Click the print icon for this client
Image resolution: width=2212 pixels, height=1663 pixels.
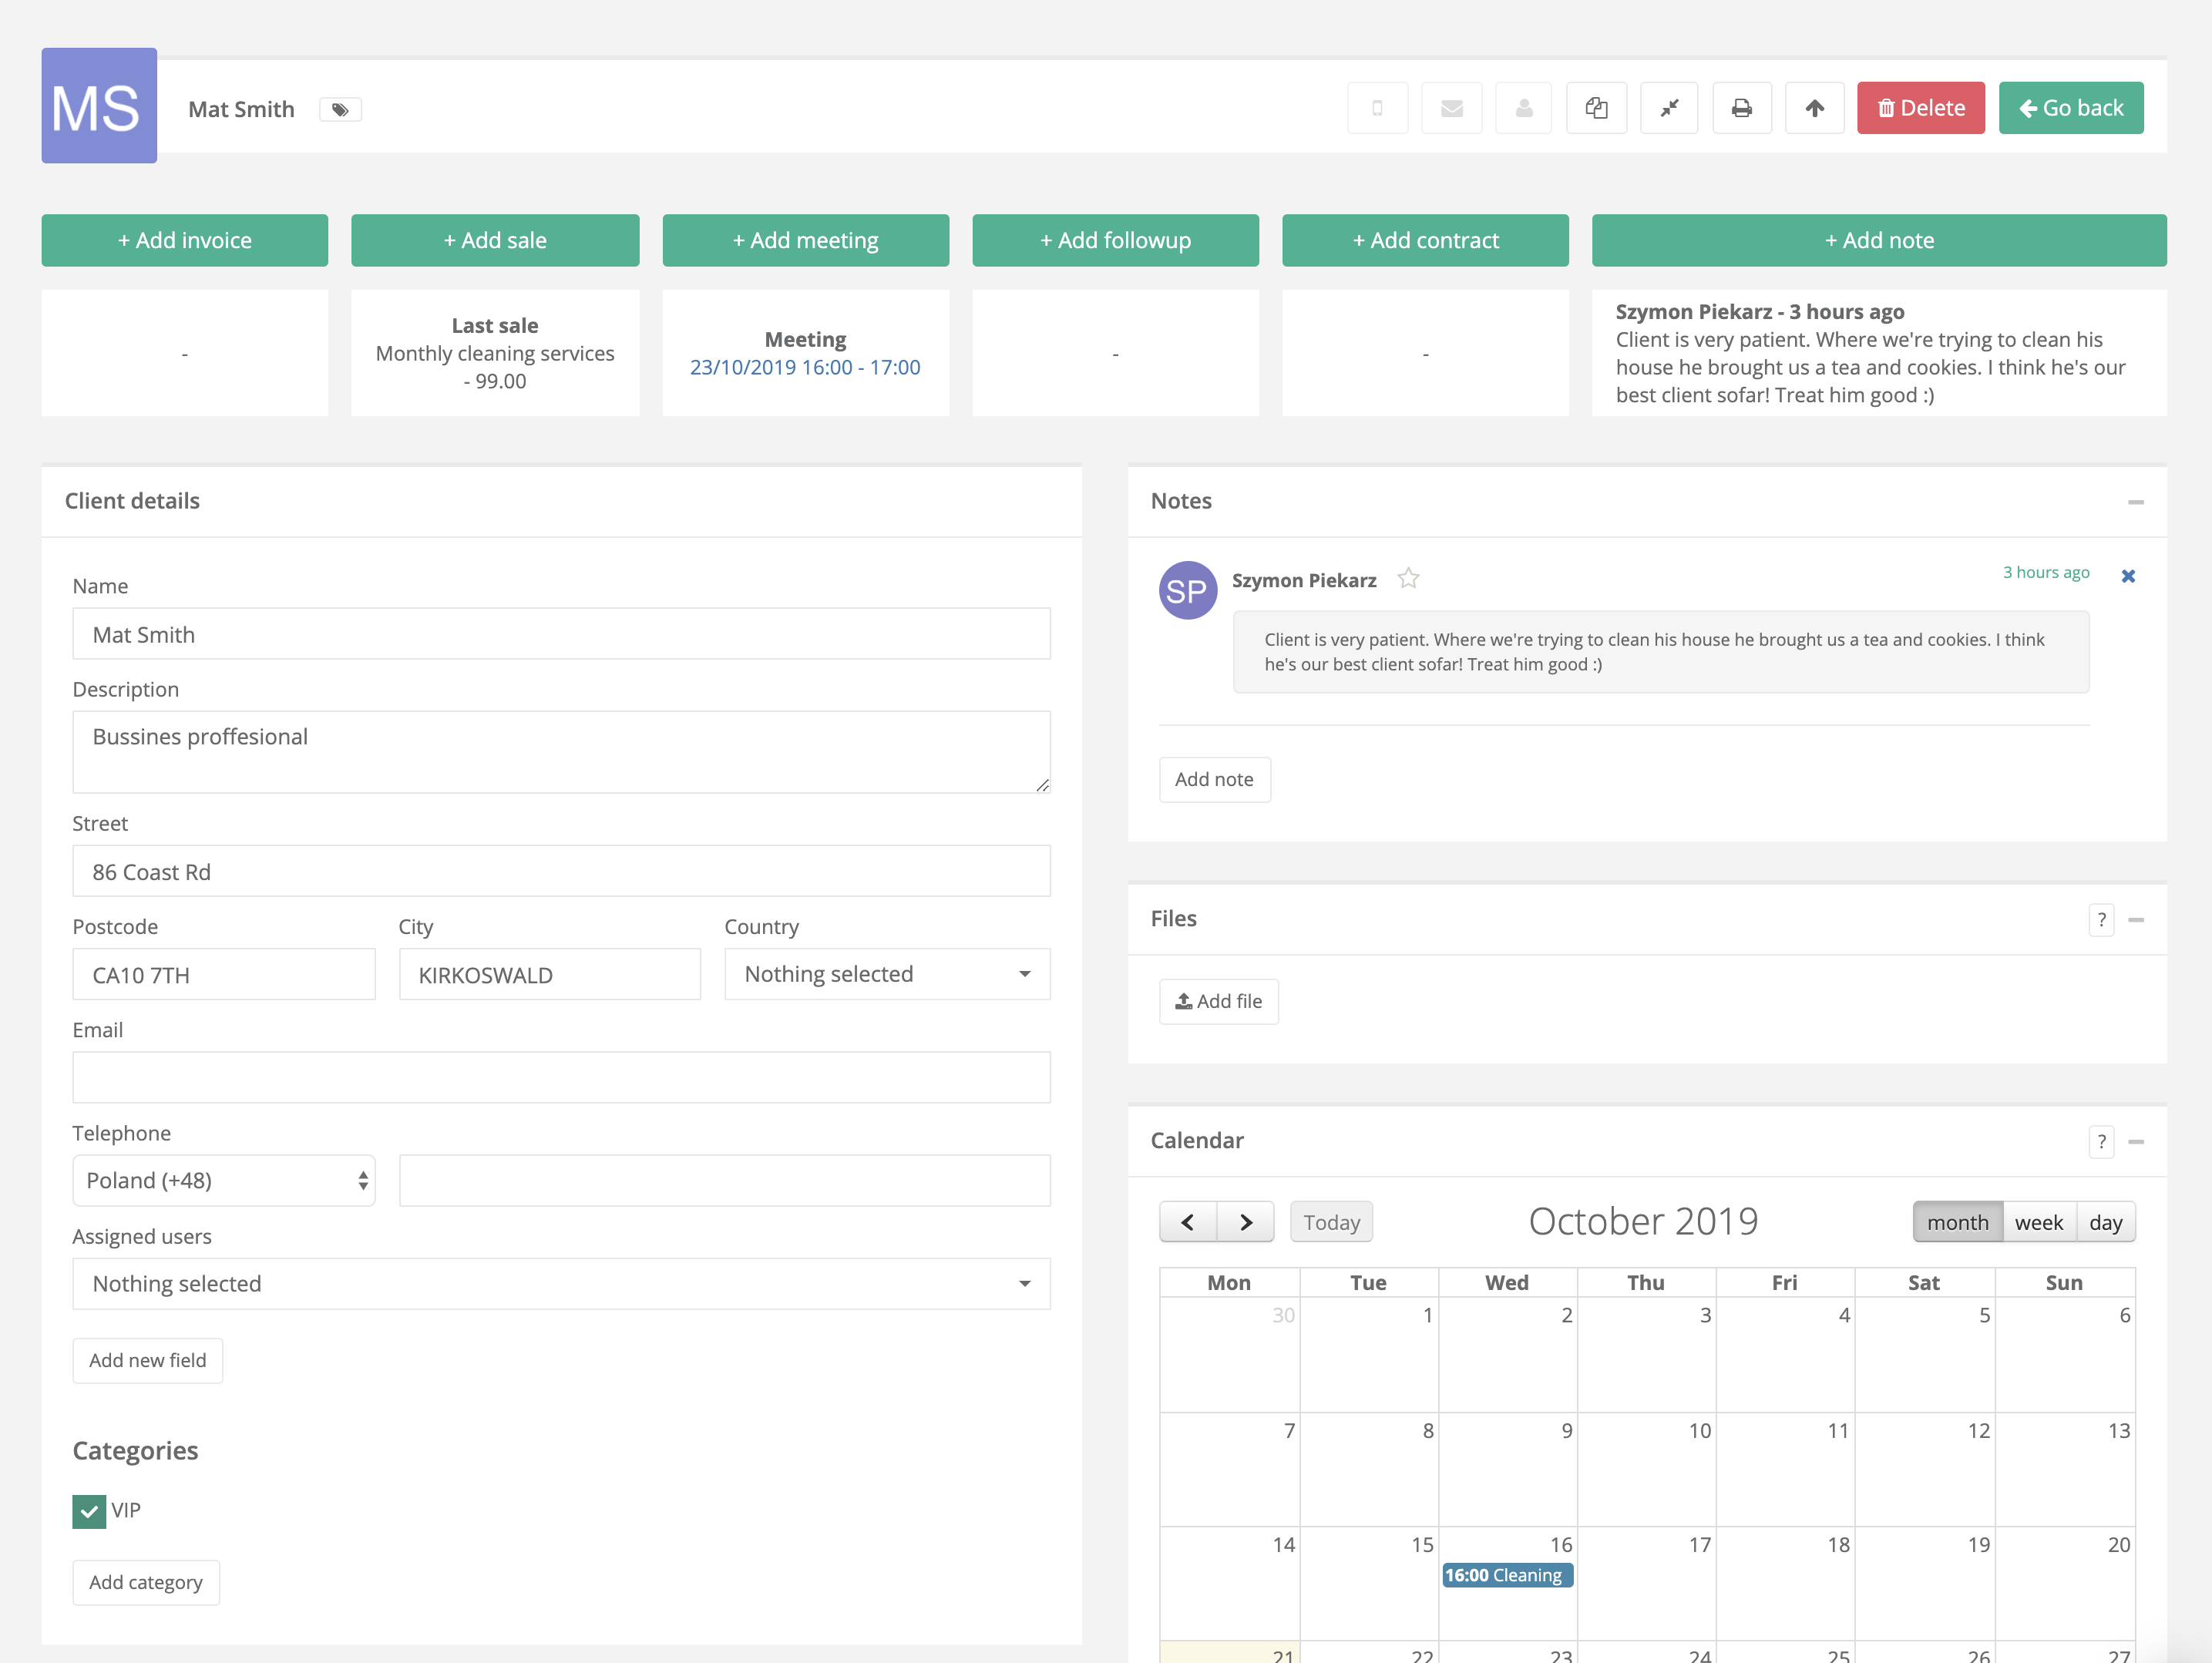tap(1742, 109)
